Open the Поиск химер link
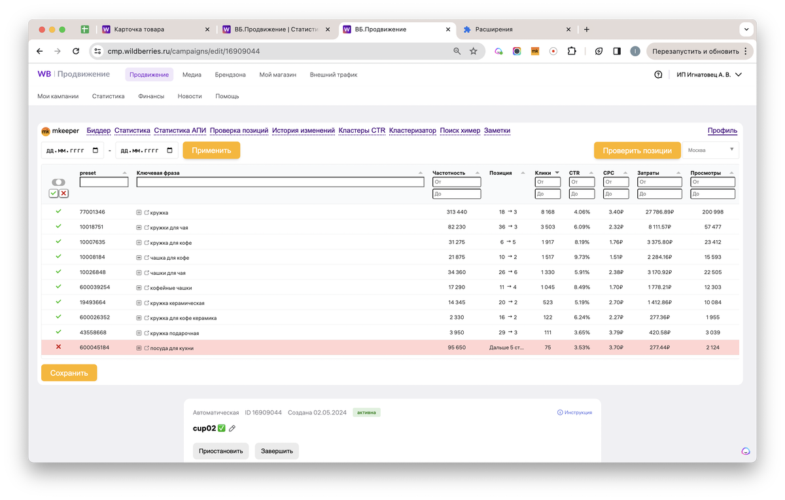Screen dimensions: 785x500 460,131
